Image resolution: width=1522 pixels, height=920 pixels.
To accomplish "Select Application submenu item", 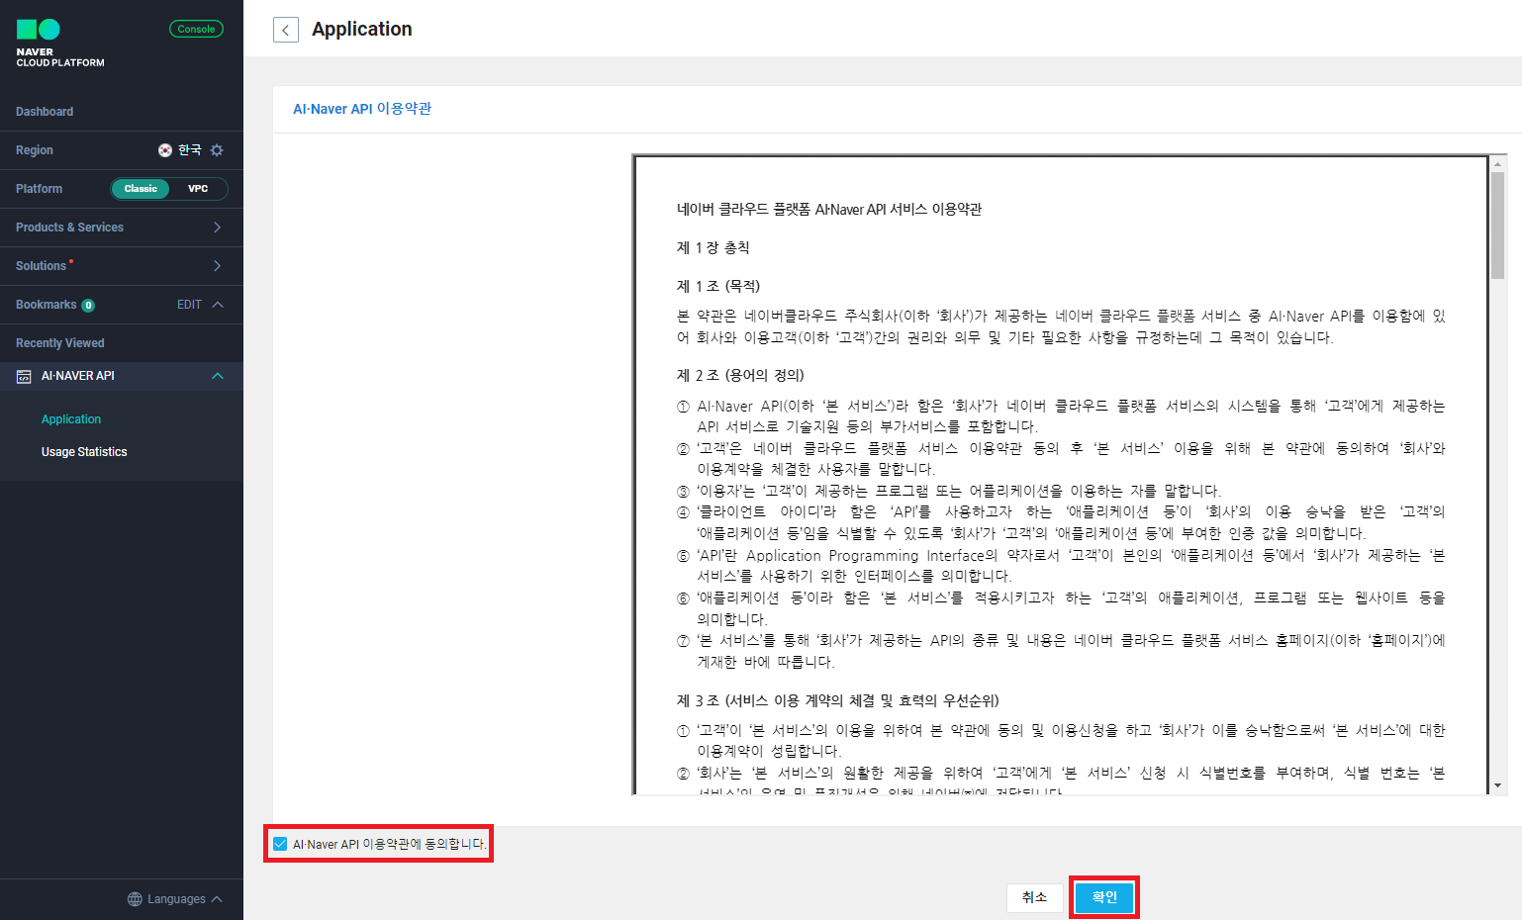I will tap(71, 419).
